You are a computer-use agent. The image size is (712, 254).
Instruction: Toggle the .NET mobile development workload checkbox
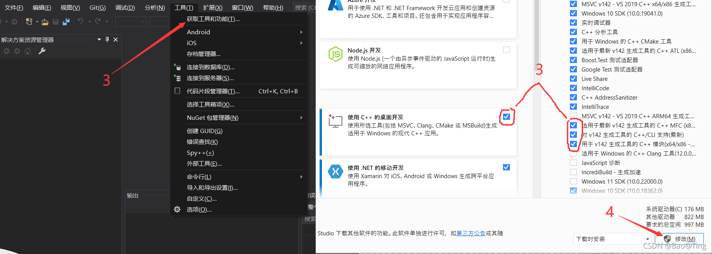(506, 167)
